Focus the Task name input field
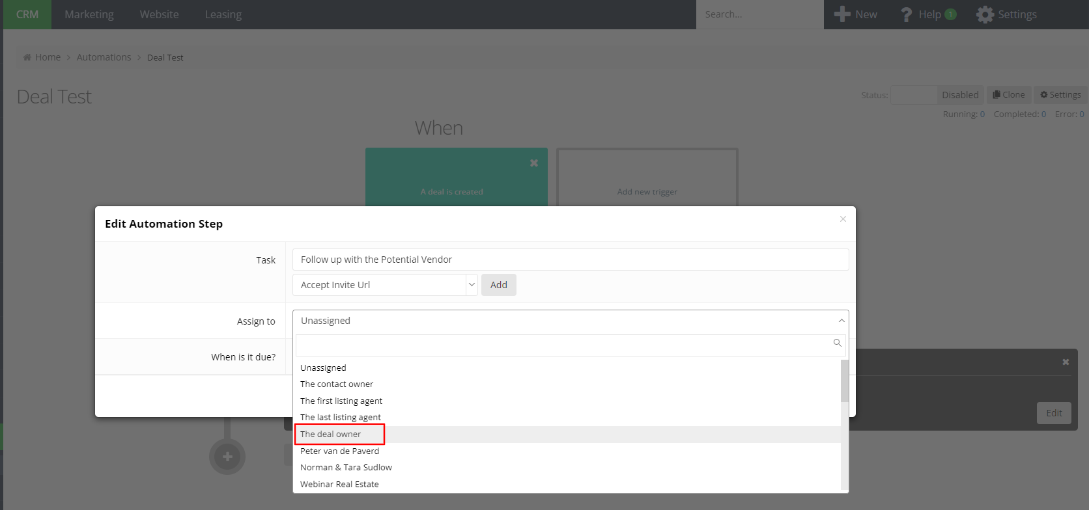Image resolution: width=1089 pixels, height=510 pixels. point(570,260)
